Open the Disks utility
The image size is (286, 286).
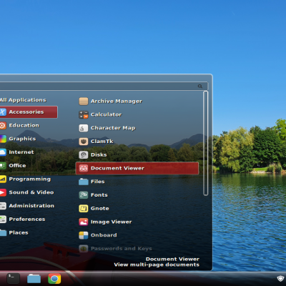coord(93,154)
